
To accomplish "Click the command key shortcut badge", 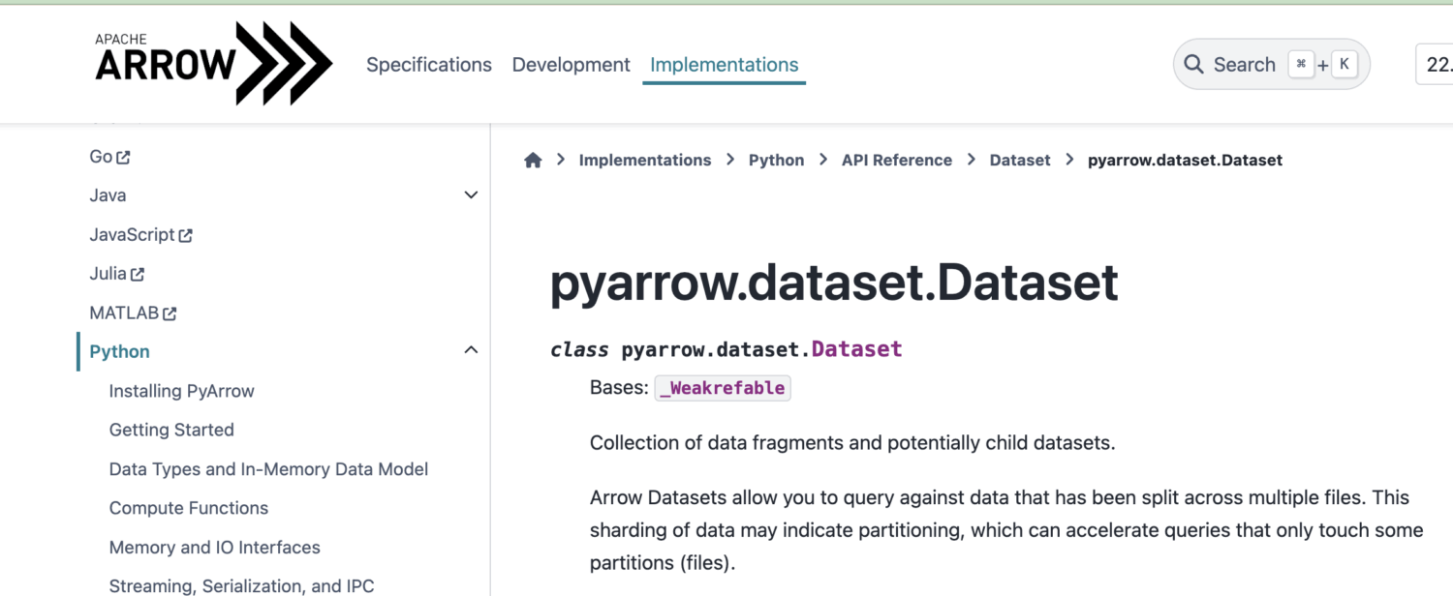I will pyautogui.click(x=1301, y=65).
